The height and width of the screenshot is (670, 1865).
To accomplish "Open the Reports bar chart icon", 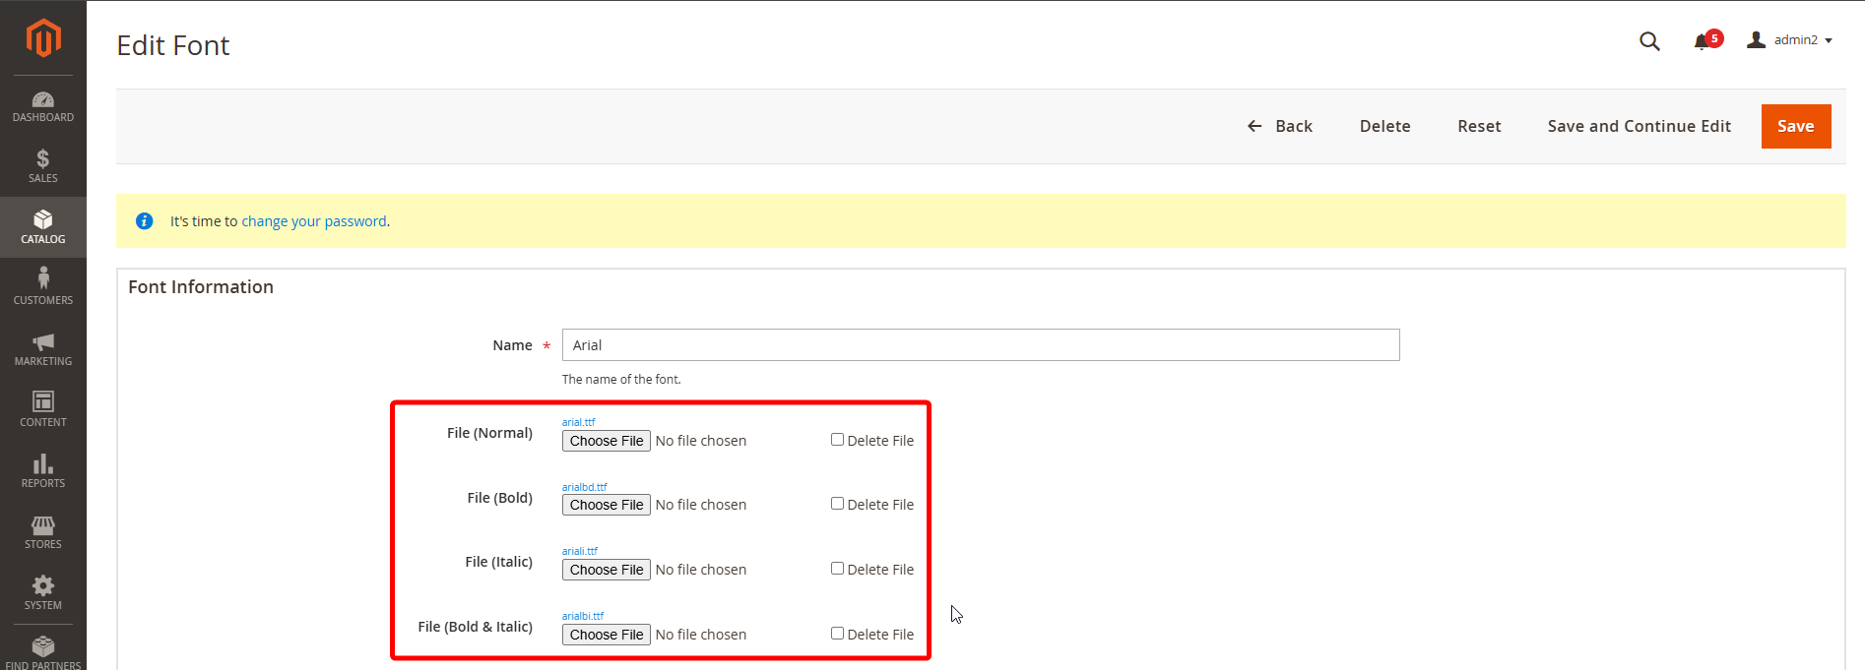I will [42, 470].
